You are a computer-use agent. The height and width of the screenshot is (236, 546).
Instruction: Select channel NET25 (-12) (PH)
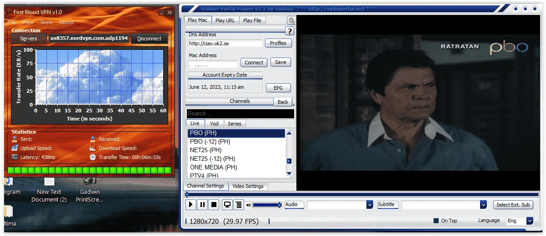pyautogui.click(x=236, y=159)
